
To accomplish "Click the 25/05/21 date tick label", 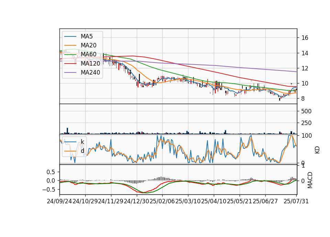I will tap(240, 201).
